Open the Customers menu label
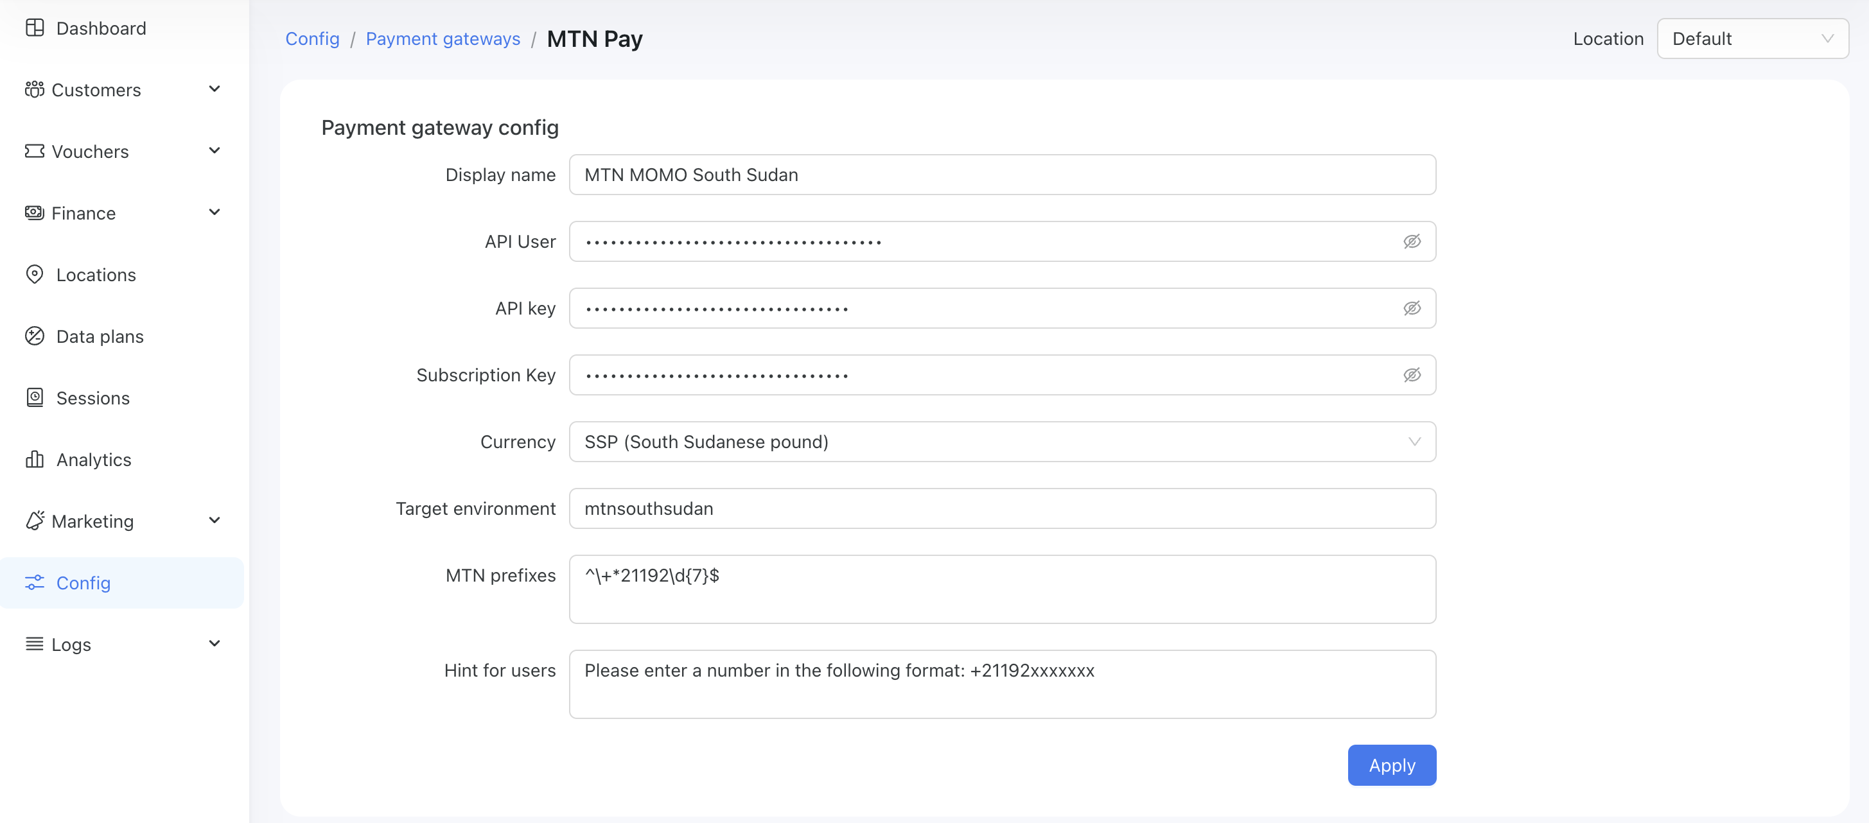 (x=96, y=90)
